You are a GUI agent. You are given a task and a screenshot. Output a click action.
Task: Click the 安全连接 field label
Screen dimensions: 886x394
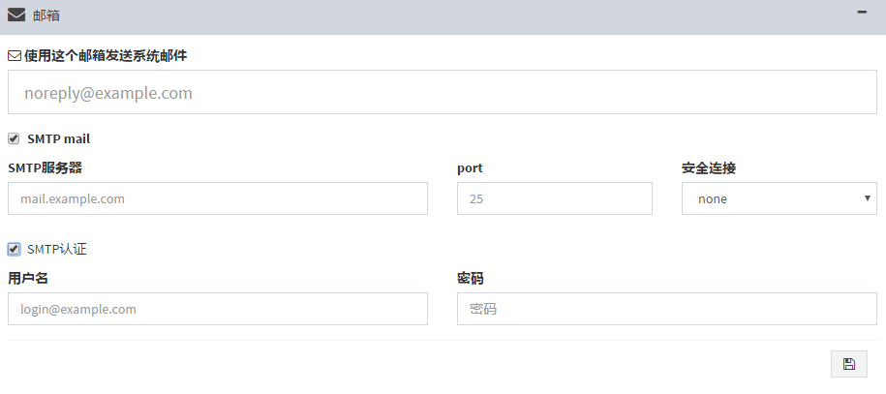pyautogui.click(x=709, y=167)
